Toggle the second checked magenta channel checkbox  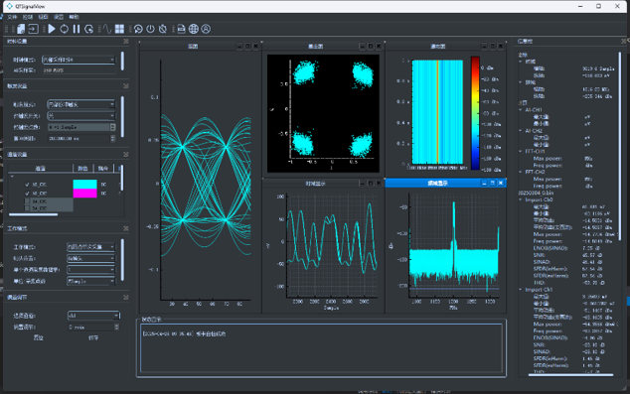point(27,194)
